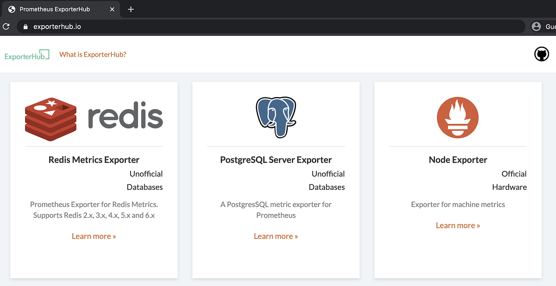Click the Prometheus flame logo on Node Exporter card

458,117
